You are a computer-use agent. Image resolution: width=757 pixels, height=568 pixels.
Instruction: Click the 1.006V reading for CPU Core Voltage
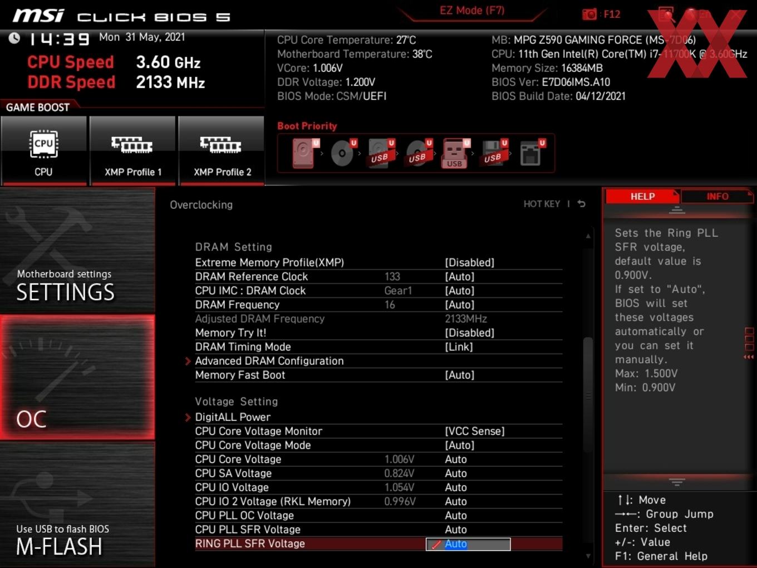point(399,459)
